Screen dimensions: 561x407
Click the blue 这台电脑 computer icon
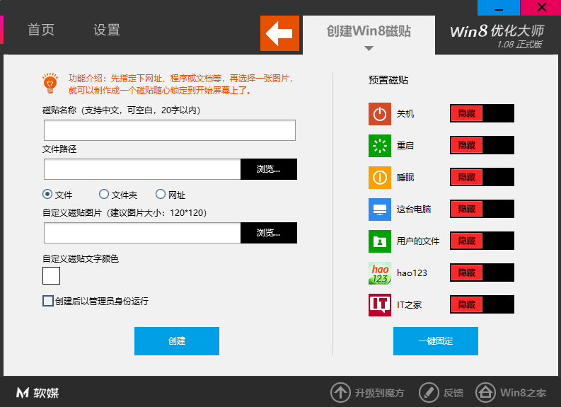(x=380, y=210)
